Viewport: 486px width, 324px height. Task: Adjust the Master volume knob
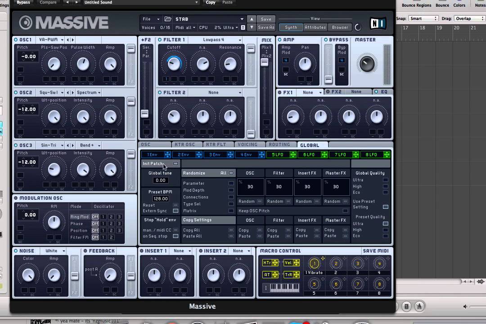367,64
